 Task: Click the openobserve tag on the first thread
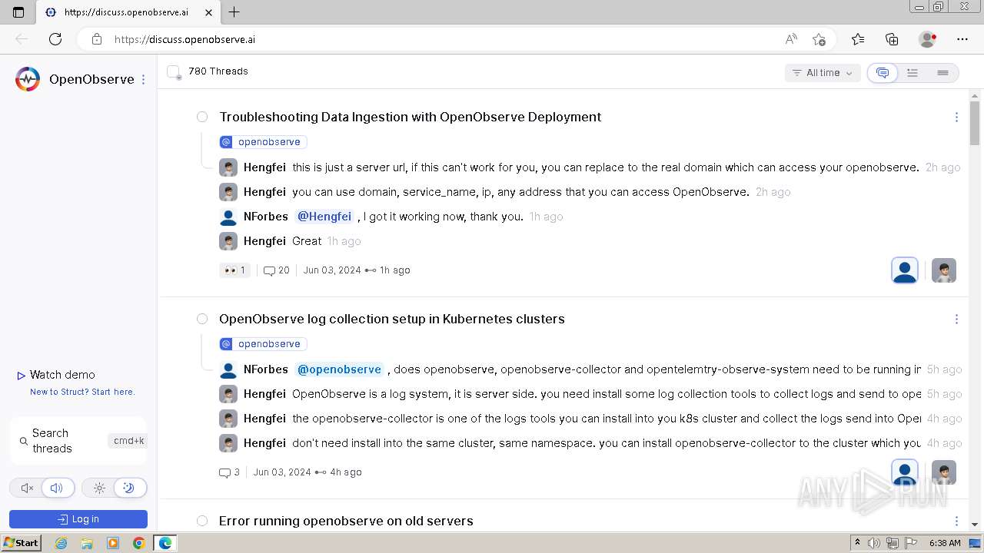(263, 142)
